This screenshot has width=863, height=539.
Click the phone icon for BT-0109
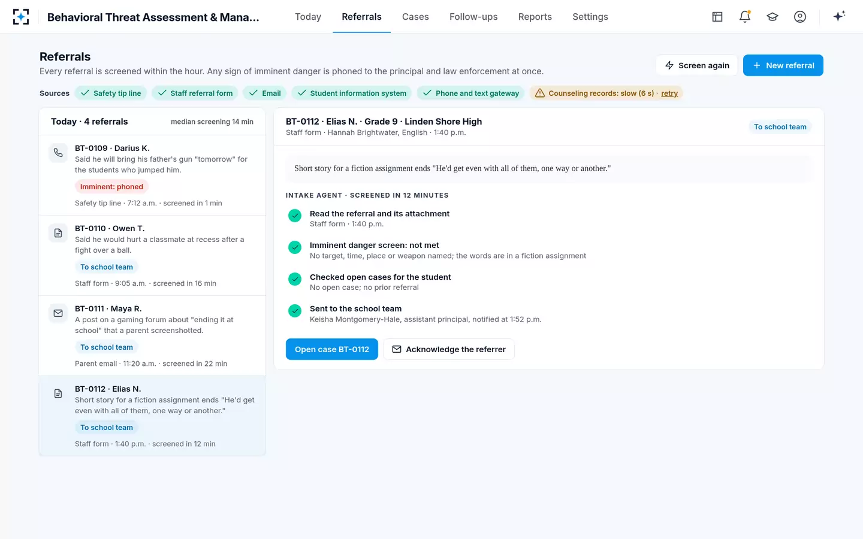58,153
